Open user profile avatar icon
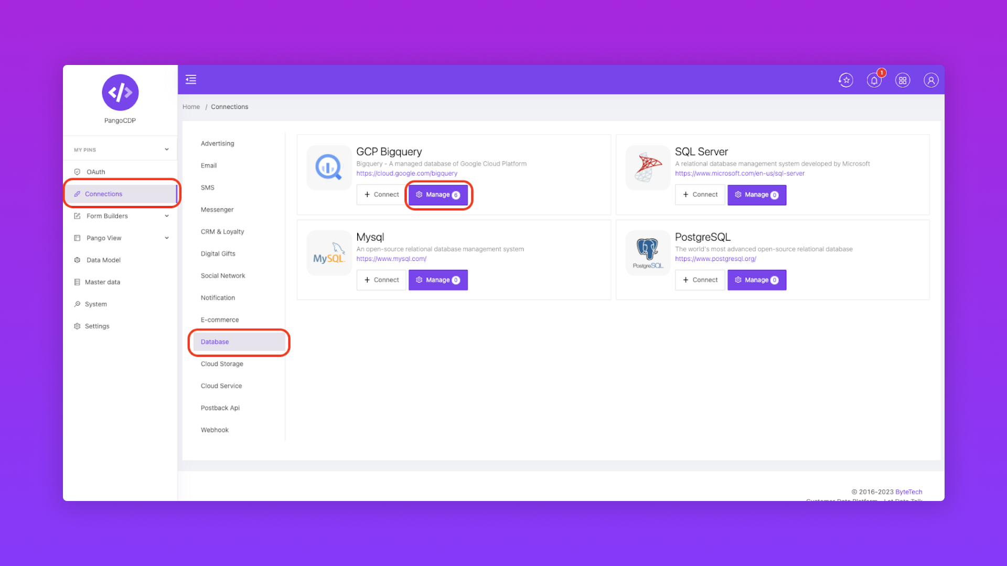 tap(931, 80)
